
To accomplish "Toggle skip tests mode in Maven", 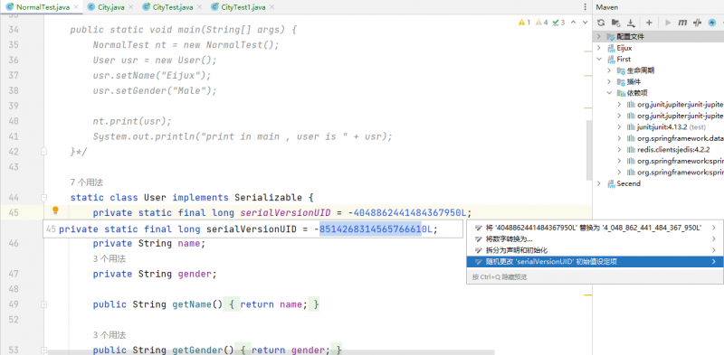I will click(712, 23).
